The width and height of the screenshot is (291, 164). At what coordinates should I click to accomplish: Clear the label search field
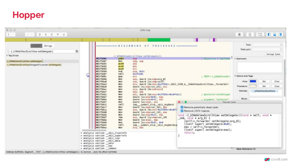[77, 51]
